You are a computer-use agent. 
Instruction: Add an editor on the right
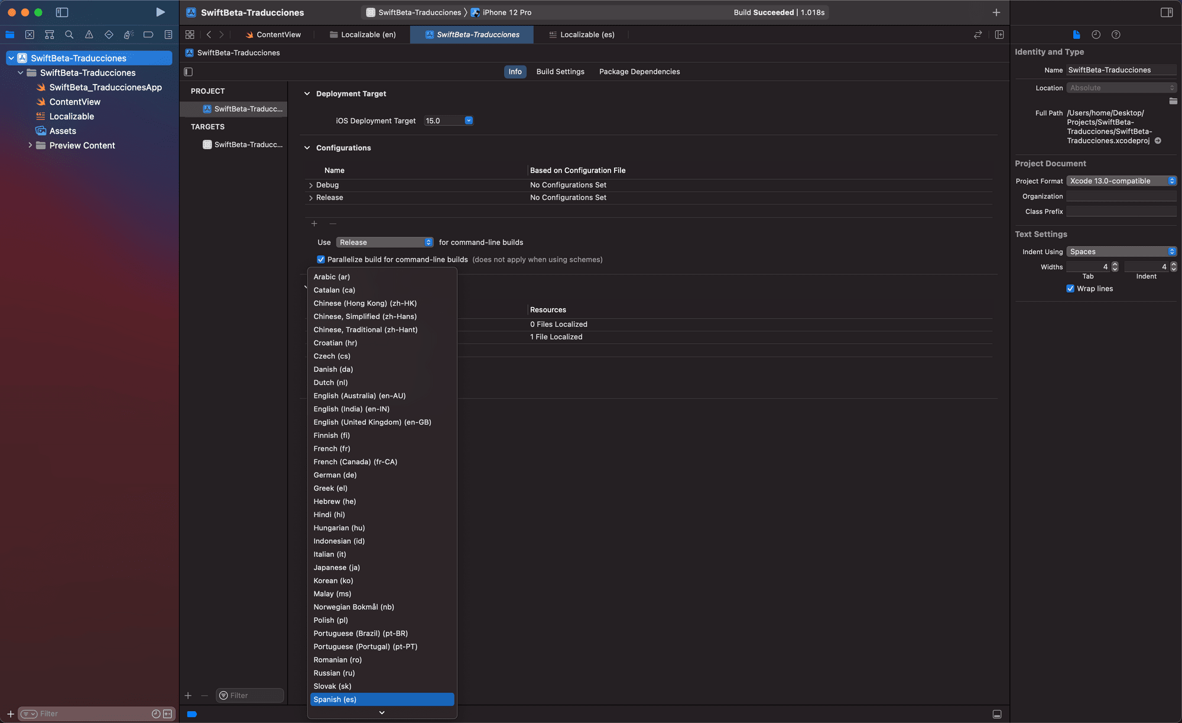(999, 35)
